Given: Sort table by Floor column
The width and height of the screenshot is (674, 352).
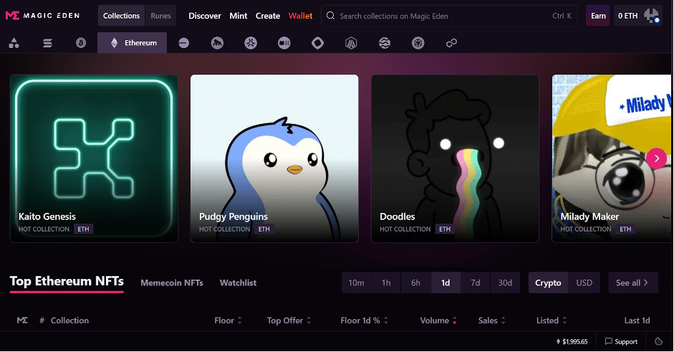Looking at the screenshot, I should click(x=228, y=320).
